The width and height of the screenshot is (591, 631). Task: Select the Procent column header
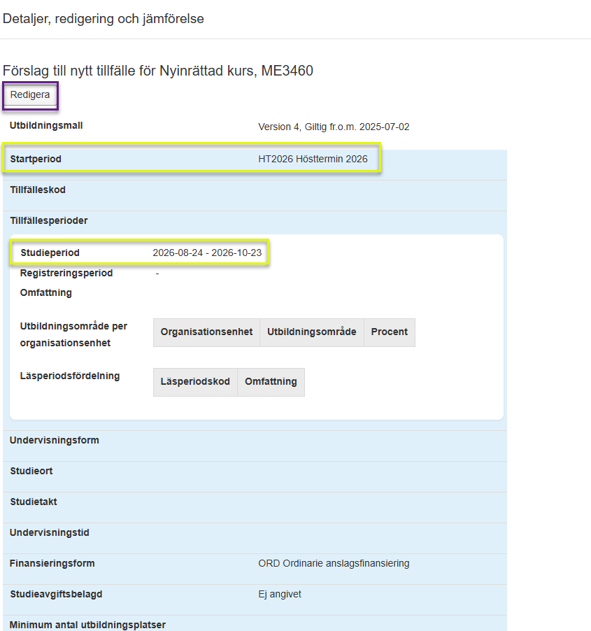pos(389,332)
